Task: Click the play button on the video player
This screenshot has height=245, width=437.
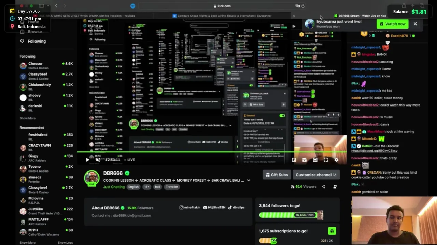Action: [87, 160]
